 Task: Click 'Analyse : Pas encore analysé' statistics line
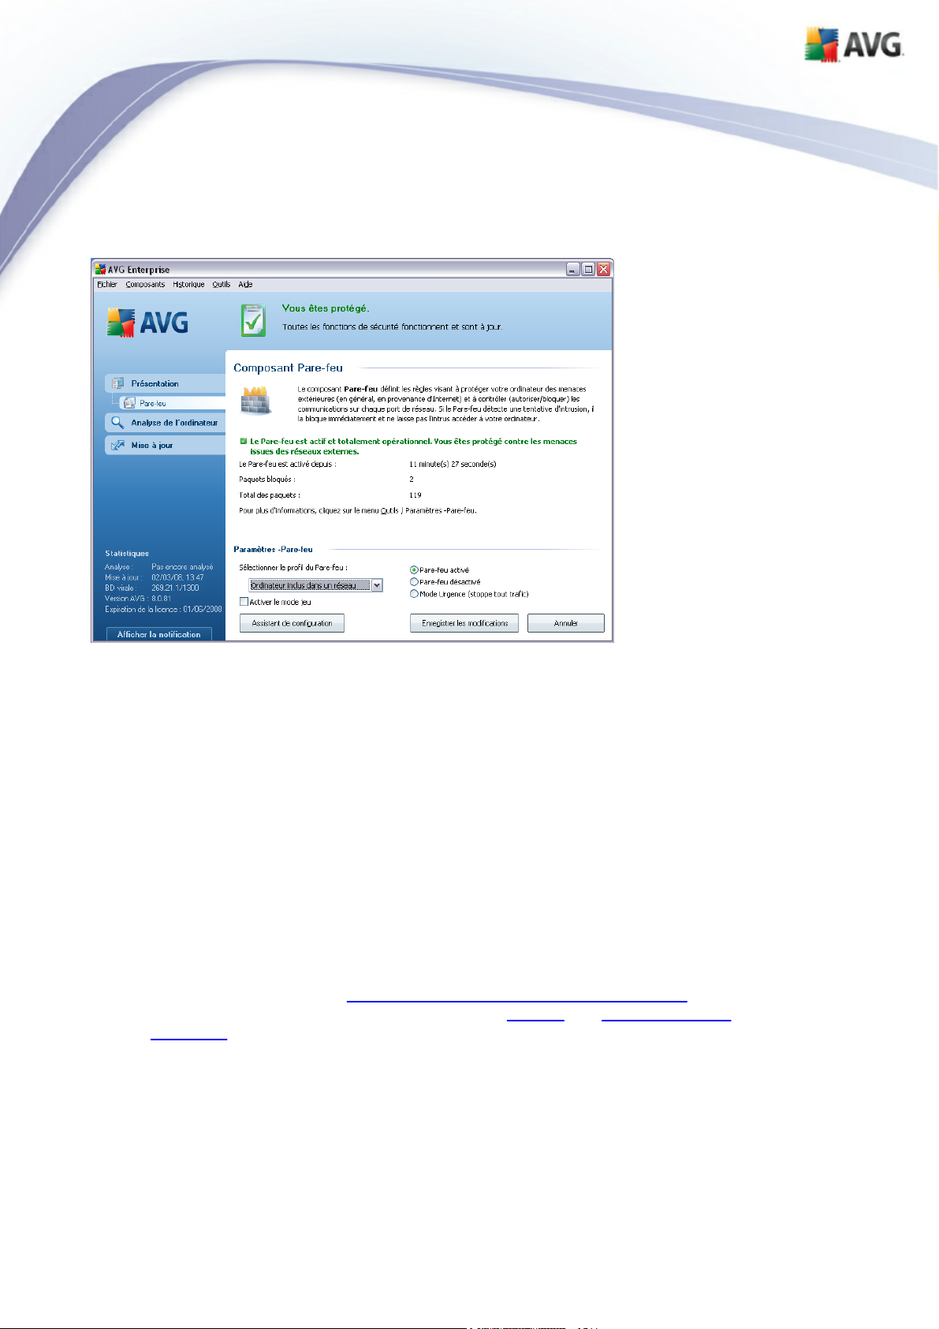pyautogui.click(x=159, y=567)
